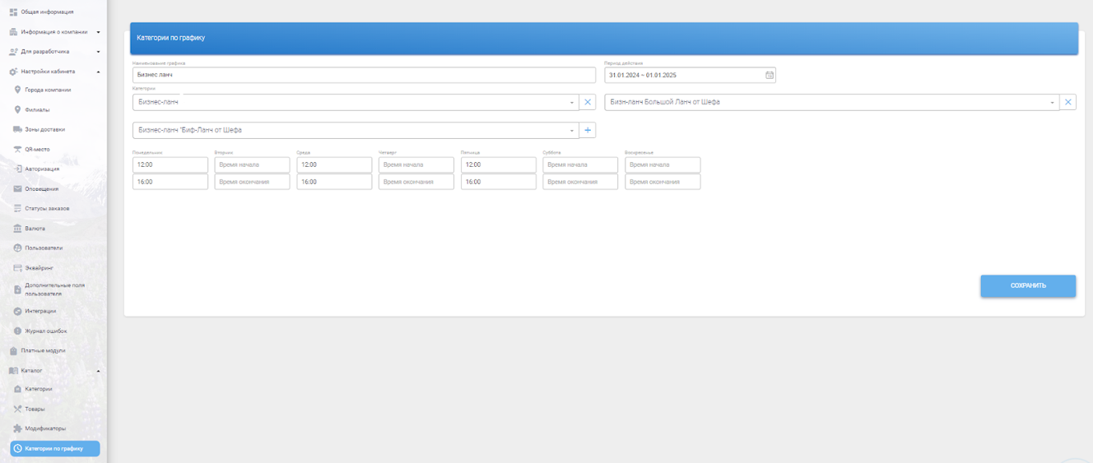The image size is (1093, 463).
Task: Expand 'Информация о компании' menu
Action: click(x=98, y=32)
